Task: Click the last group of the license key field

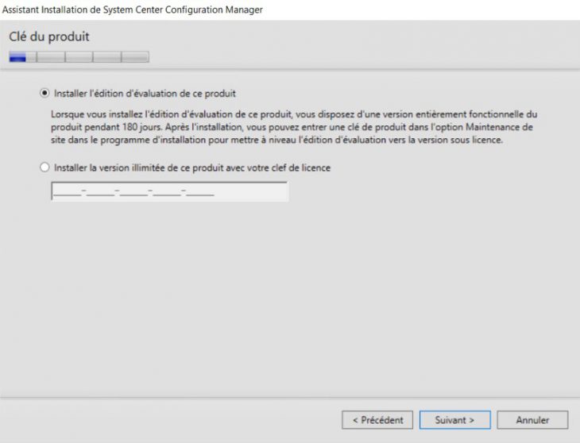Action: click(x=200, y=191)
